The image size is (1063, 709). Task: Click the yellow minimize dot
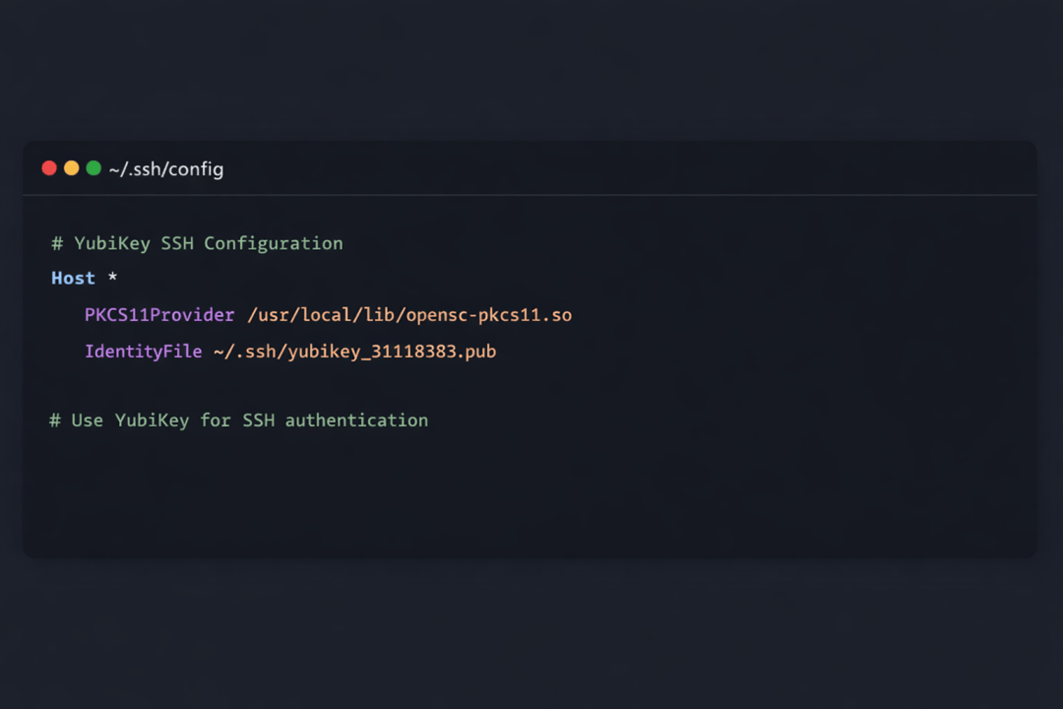[x=71, y=168]
